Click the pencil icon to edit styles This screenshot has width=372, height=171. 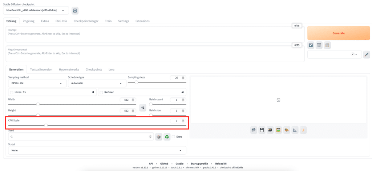(367, 55)
